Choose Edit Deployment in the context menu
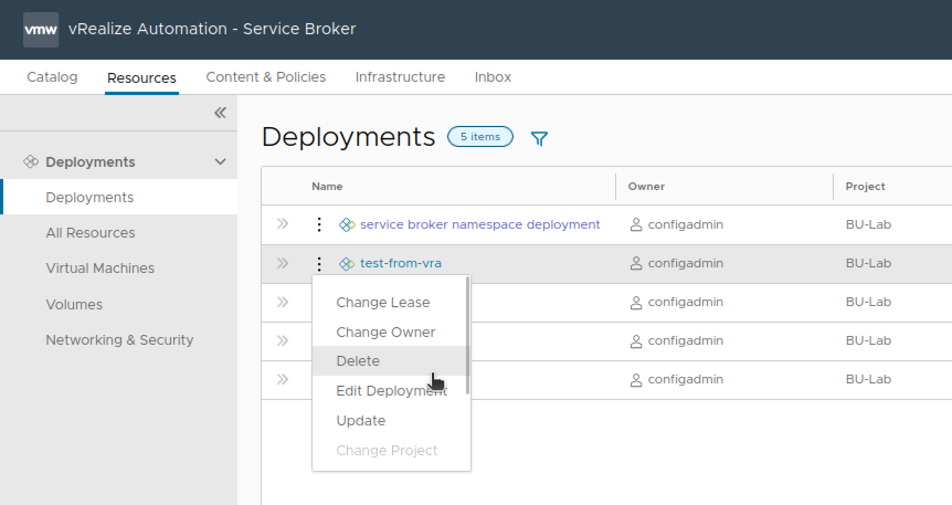The height and width of the screenshot is (505, 952). pos(392,391)
